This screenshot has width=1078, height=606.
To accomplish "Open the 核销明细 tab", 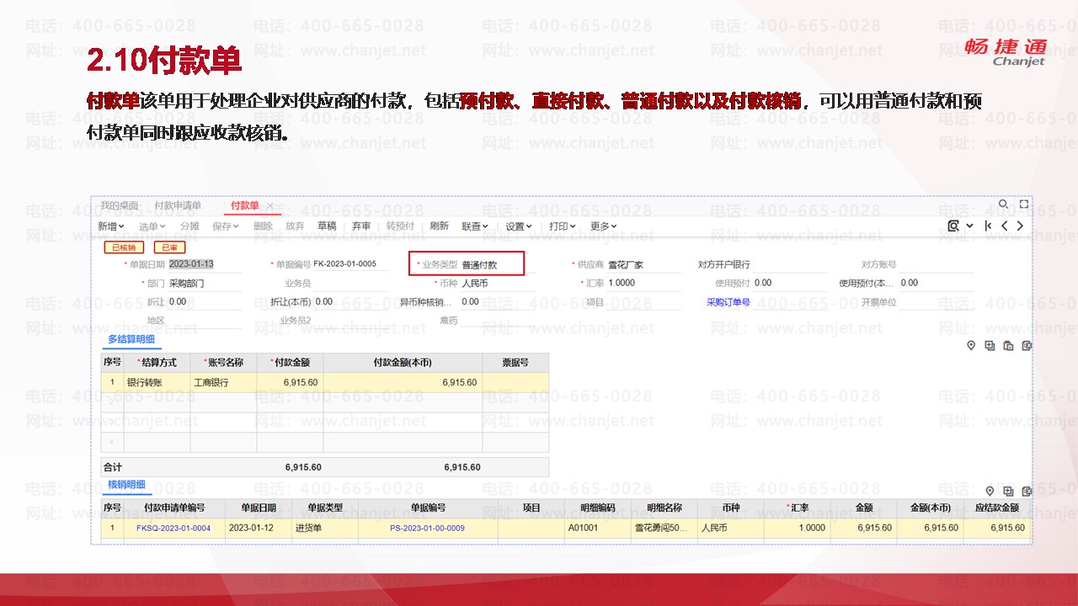I will (126, 485).
